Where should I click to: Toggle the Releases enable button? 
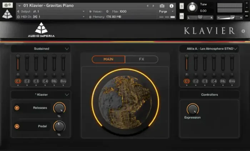pyautogui.click(x=17, y=108)
